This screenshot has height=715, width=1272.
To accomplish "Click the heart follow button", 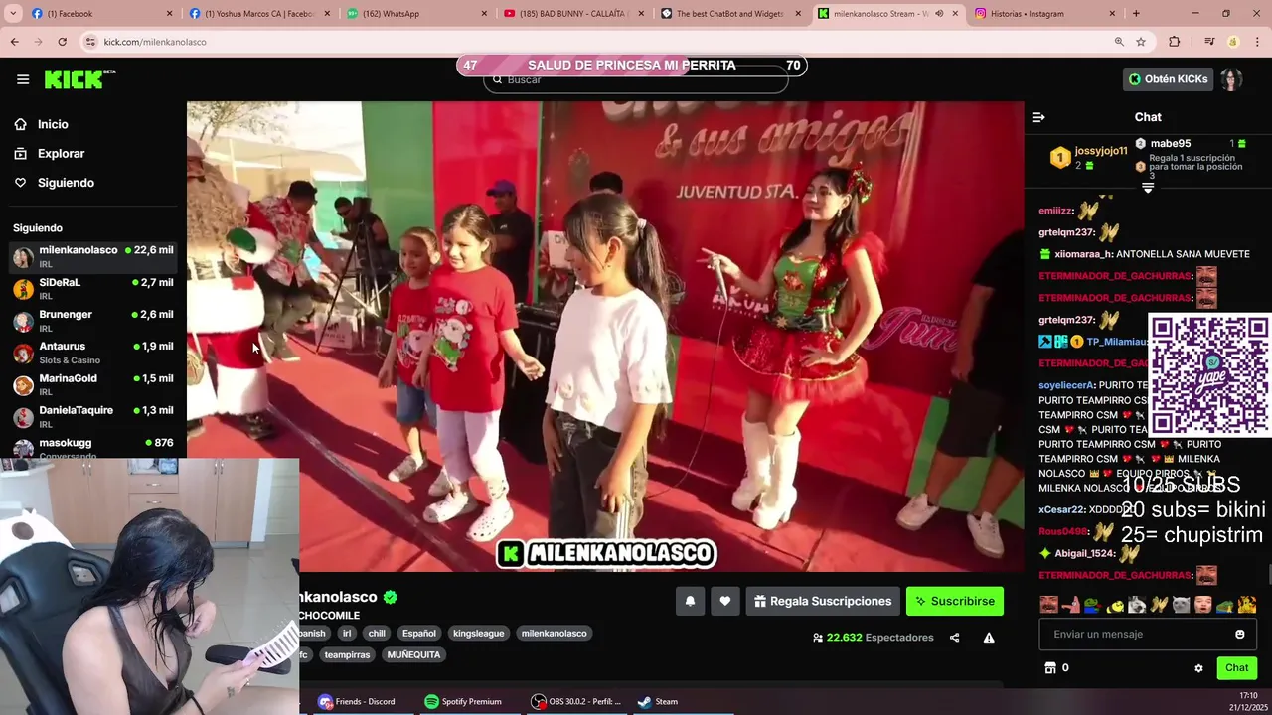I will tap(725, 601).
